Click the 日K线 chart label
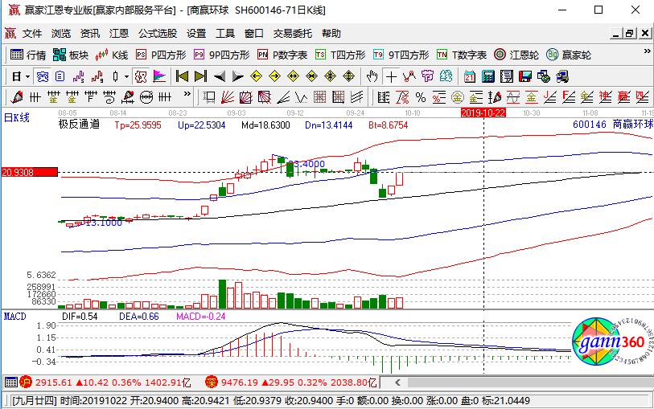This screenshot has width=654, height=409. tap(17, 118)
